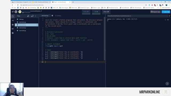Viewport: 171px width, 96px height.
Task: Open a new Chrome tab
Action: pyautogui.click(x=73, y=2)
